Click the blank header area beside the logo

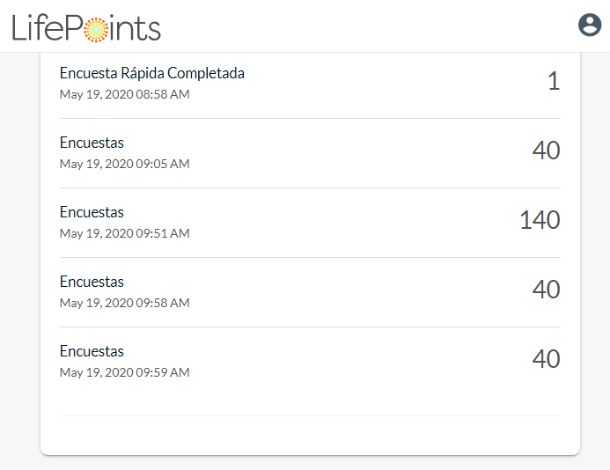[370, 26]
